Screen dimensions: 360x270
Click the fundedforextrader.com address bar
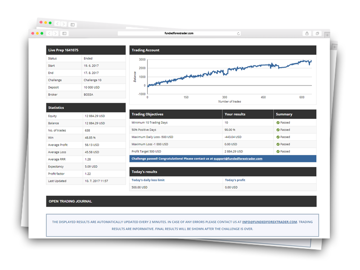[179, 33]
